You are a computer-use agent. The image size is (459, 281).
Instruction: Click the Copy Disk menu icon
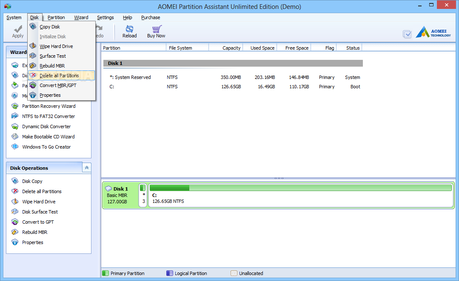pos(33,27)
